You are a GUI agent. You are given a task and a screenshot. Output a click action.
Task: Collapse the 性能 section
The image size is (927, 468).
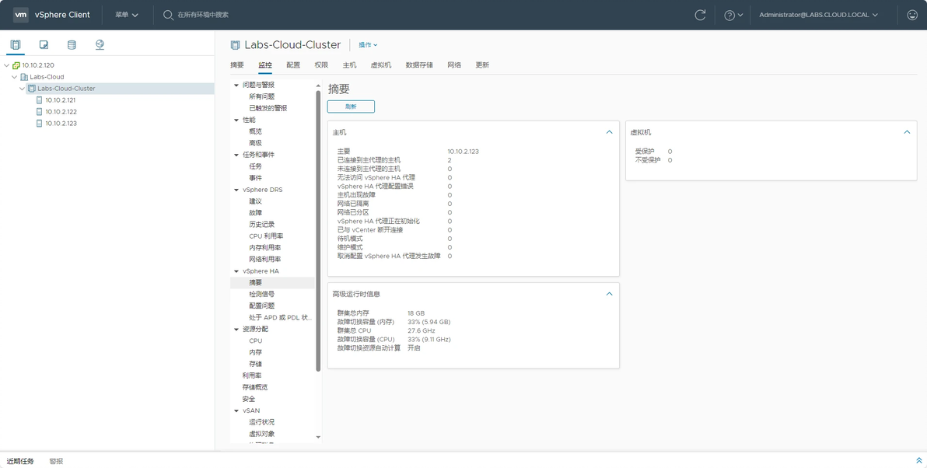click(236, 120)
